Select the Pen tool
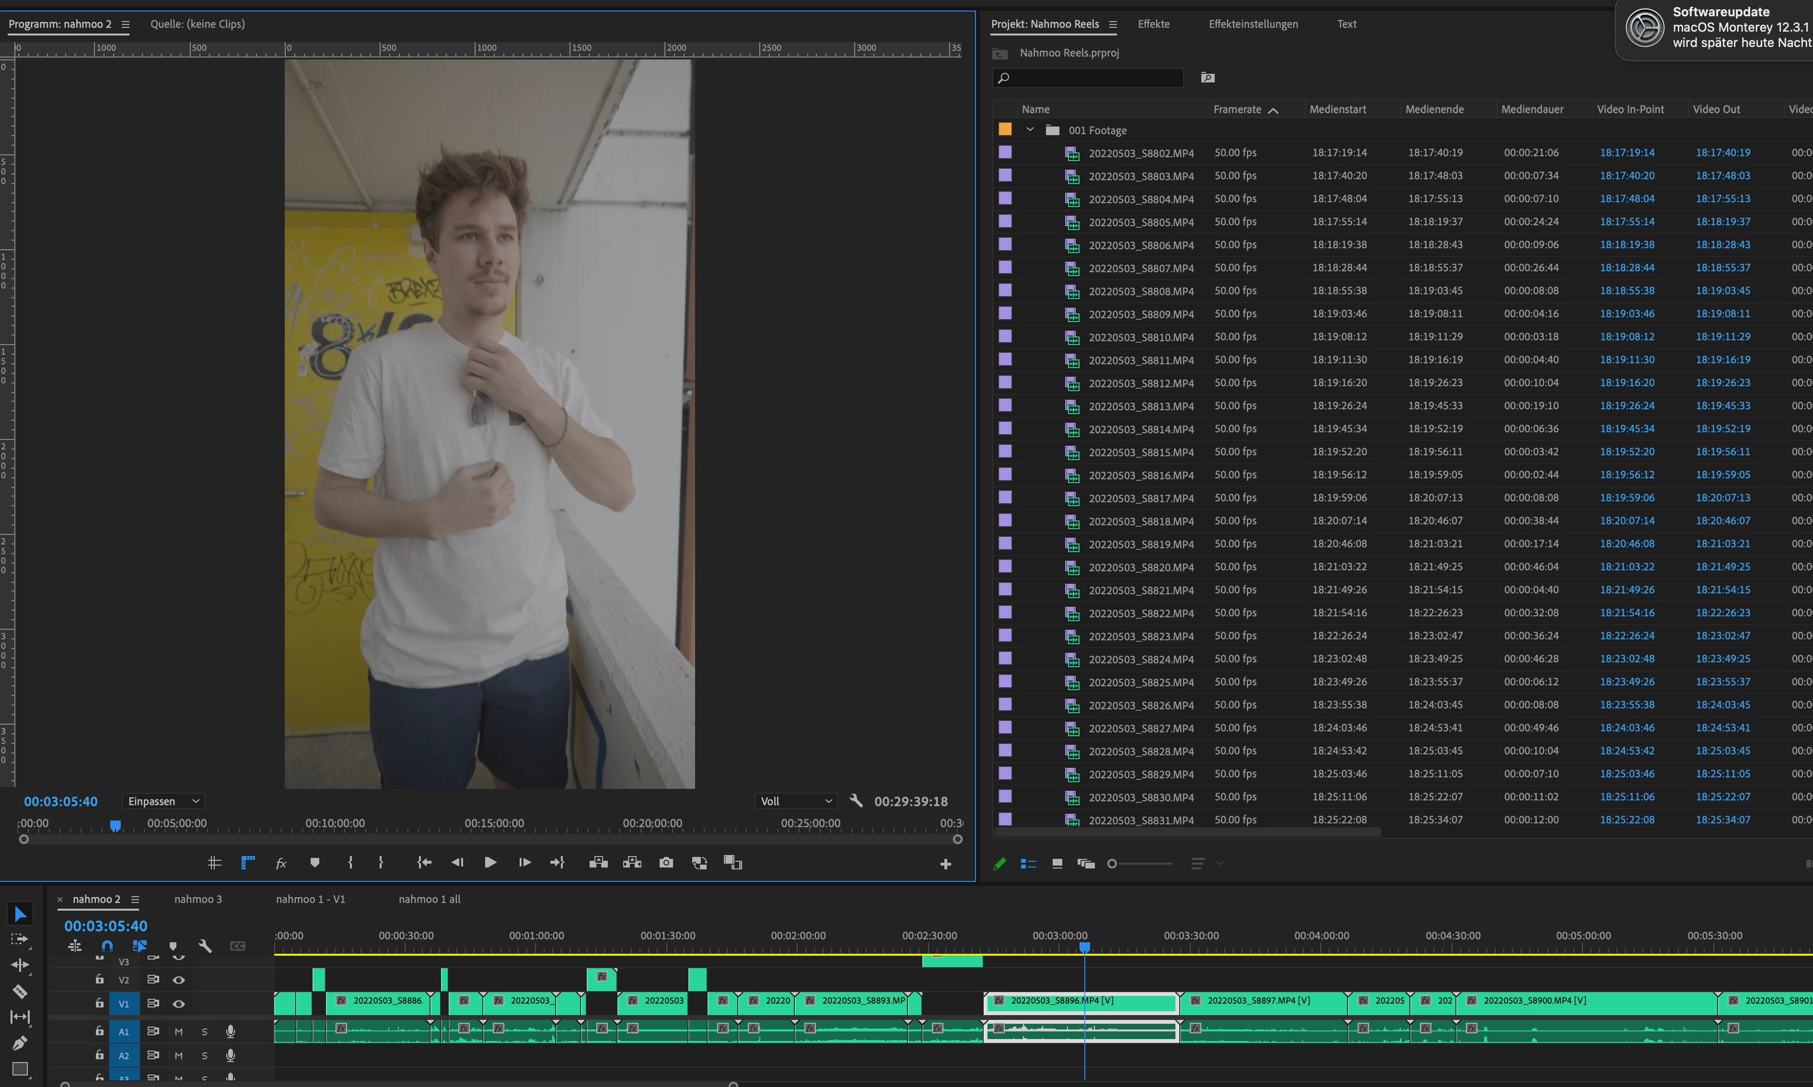1813x1087 pixels. click(x=20, y=1043)
